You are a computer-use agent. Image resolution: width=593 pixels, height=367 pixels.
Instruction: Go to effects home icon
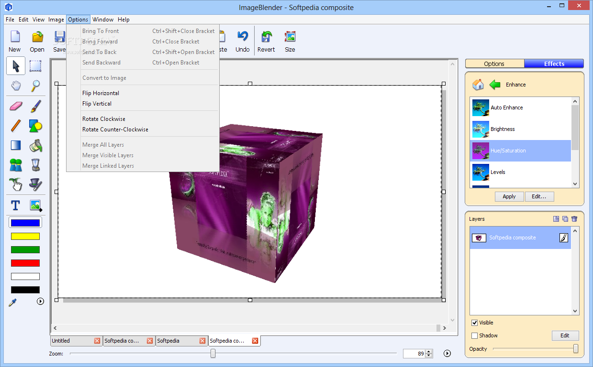tap(478, 85)
